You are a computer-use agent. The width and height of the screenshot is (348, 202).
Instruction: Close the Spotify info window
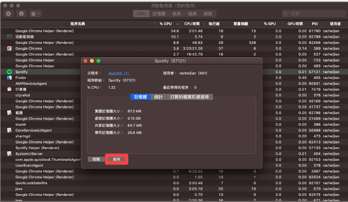click(86, 61)
